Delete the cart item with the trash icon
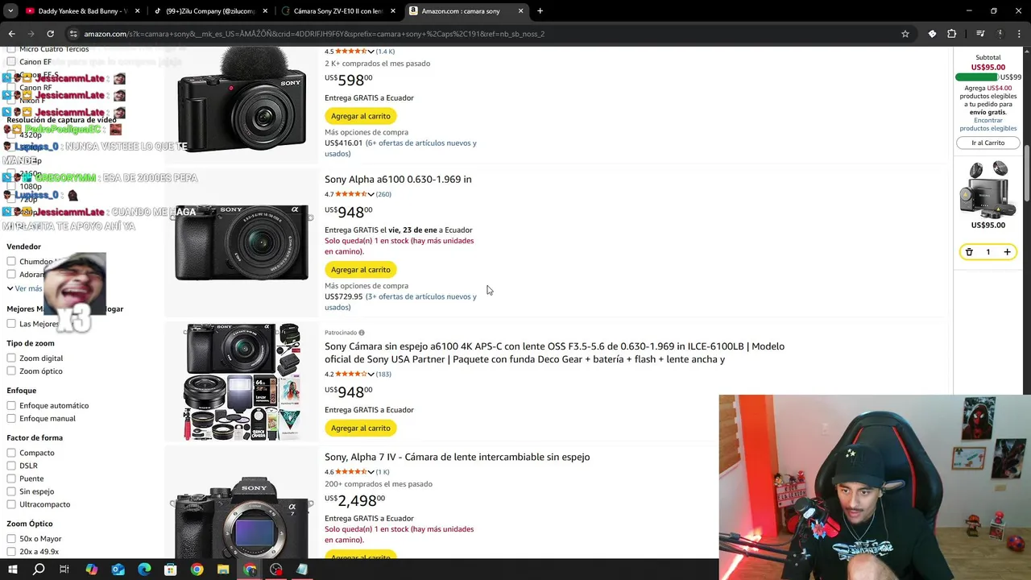Viewport: 1031px width, 580px height. point(969,252)
